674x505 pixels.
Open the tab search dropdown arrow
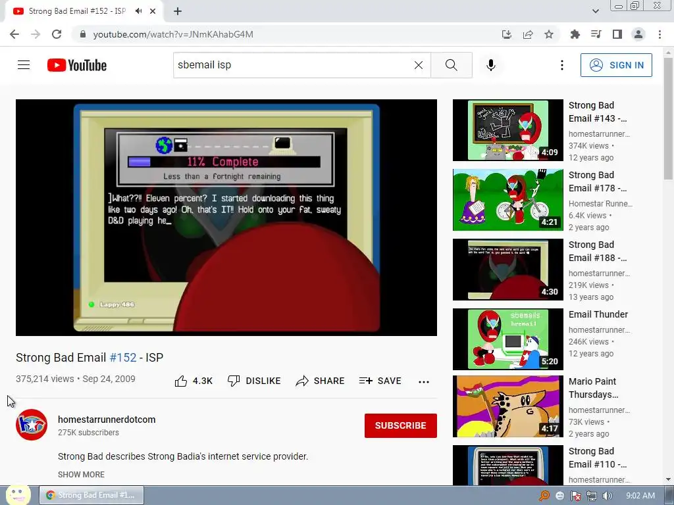click(595, 11)
